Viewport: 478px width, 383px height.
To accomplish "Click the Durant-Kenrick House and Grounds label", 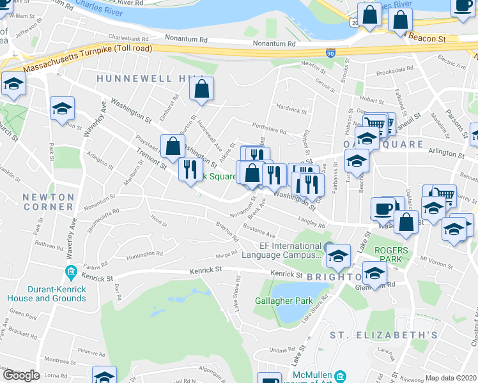I will click(47, 294).
